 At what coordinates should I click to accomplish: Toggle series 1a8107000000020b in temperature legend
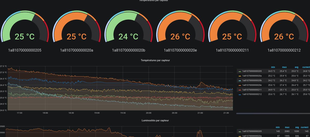click(252, 80)
